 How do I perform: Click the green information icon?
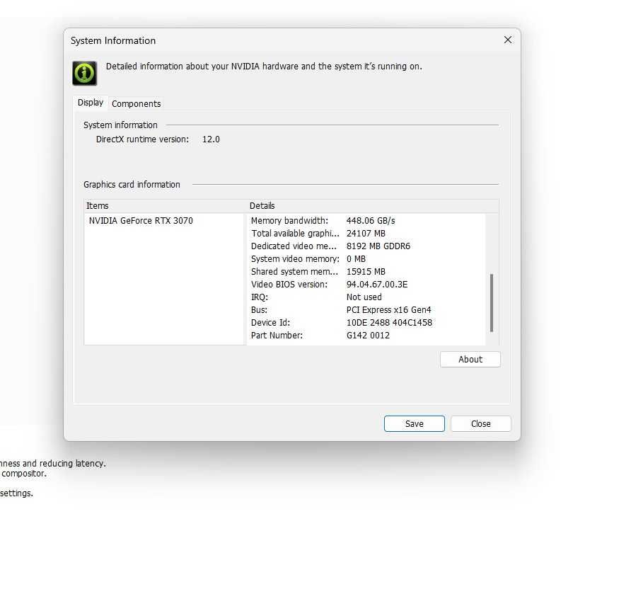point(84,74)
